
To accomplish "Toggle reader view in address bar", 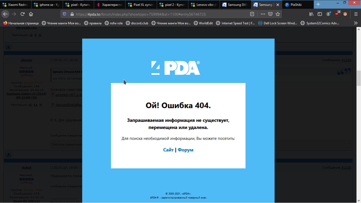I will click(x=252, y=14).
